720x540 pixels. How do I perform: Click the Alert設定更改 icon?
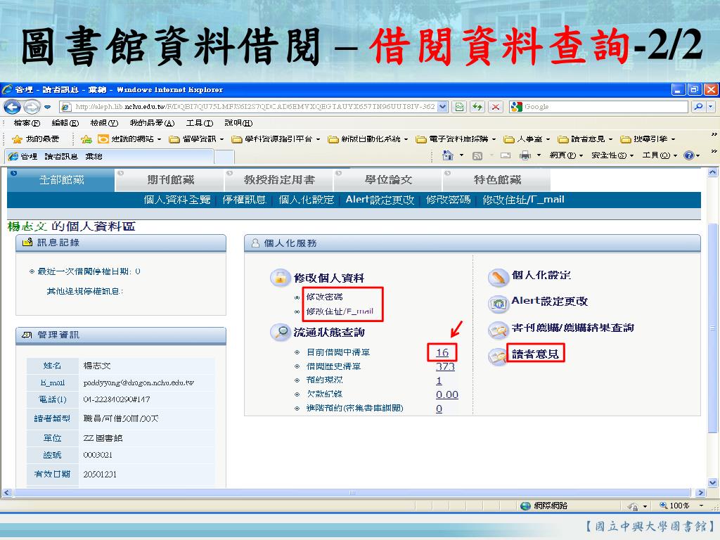point(497,302)
